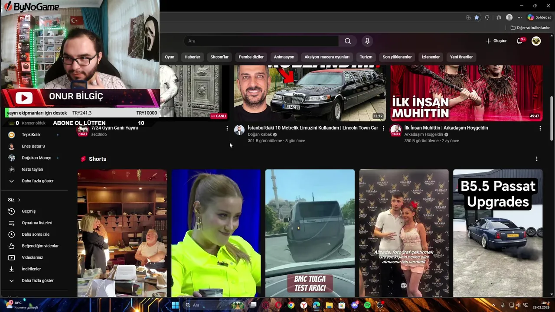This screenshot has width=555, height=312.
Task: Open options menu for limousine video
Action: coord(383,128)
